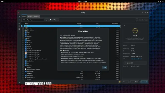This screenshot has width=165, height=93.
Task: Open the 0ad homepage URL link
Action: click(x=136, y=59)
